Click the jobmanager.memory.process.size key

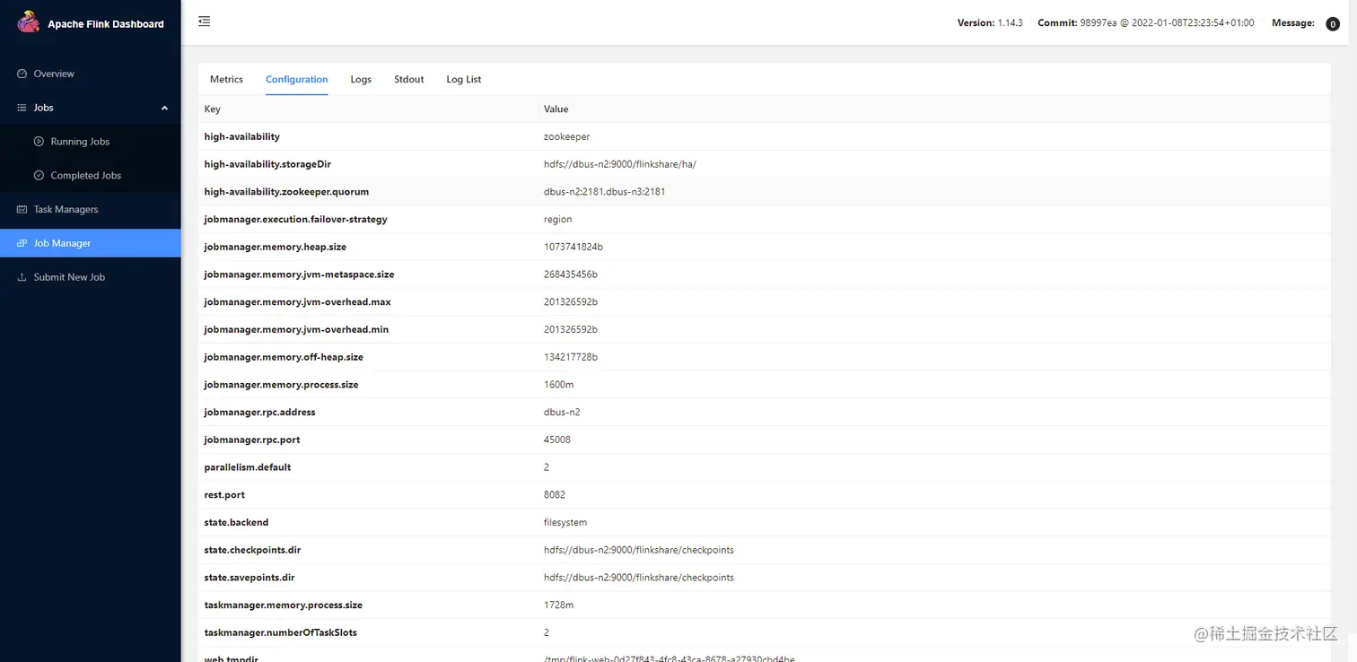(x=282, y=385)
